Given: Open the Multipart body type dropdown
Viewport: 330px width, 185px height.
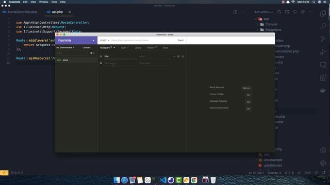Looking at the screenshot, I should (107, 48).
